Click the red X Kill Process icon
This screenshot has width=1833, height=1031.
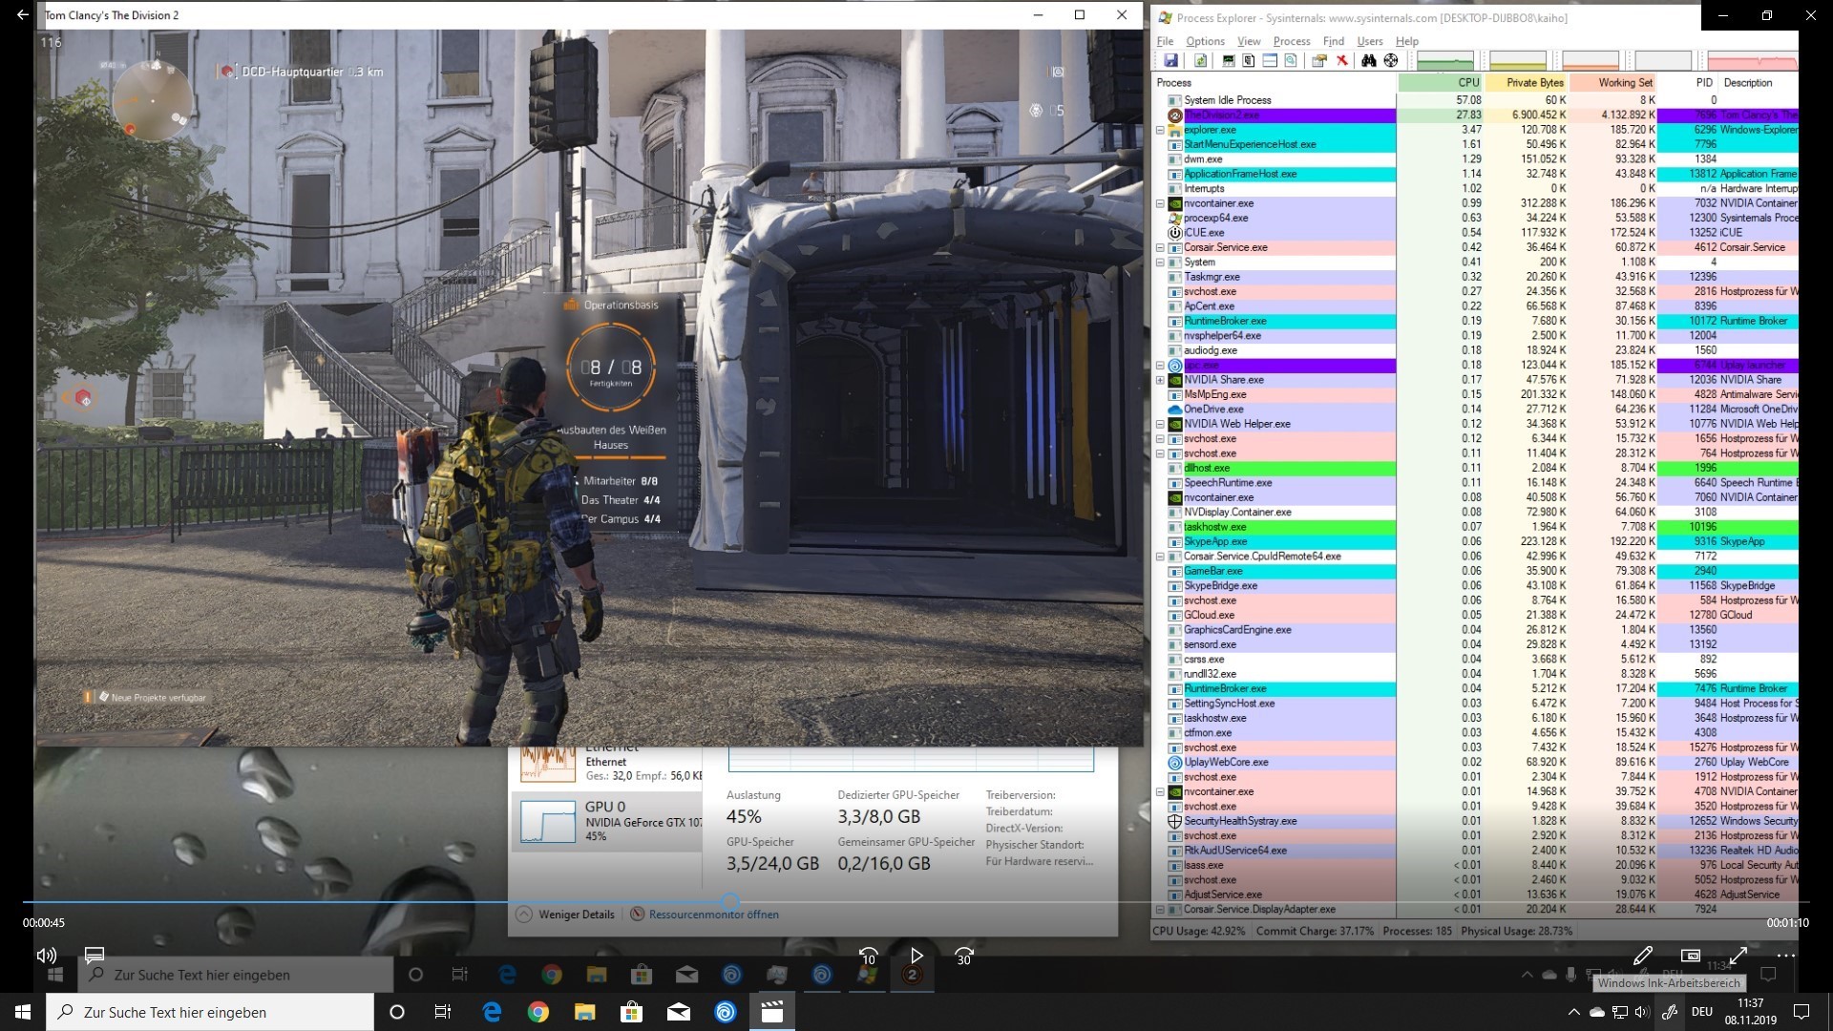[1341, 61]
